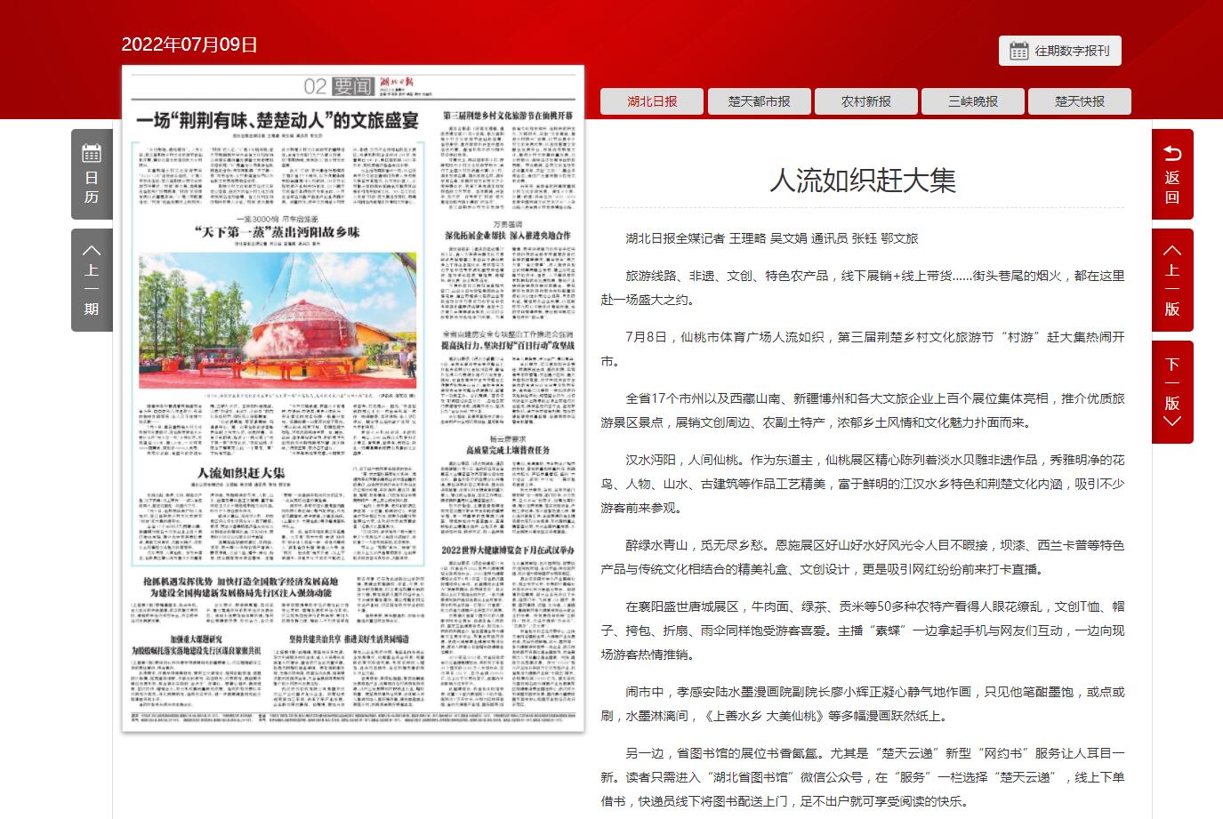Open article 第三届荆楚乡村文化旅游节在仙桃开幕
This screenshot has height=819, width=1223.
(508, 116)
